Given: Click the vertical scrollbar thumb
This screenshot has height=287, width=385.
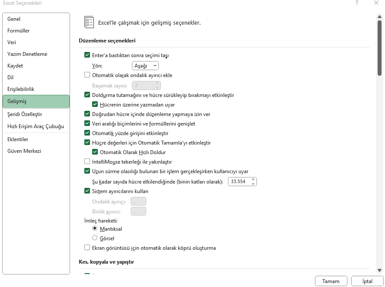Looking at the screenshot, I should [380, 48].
